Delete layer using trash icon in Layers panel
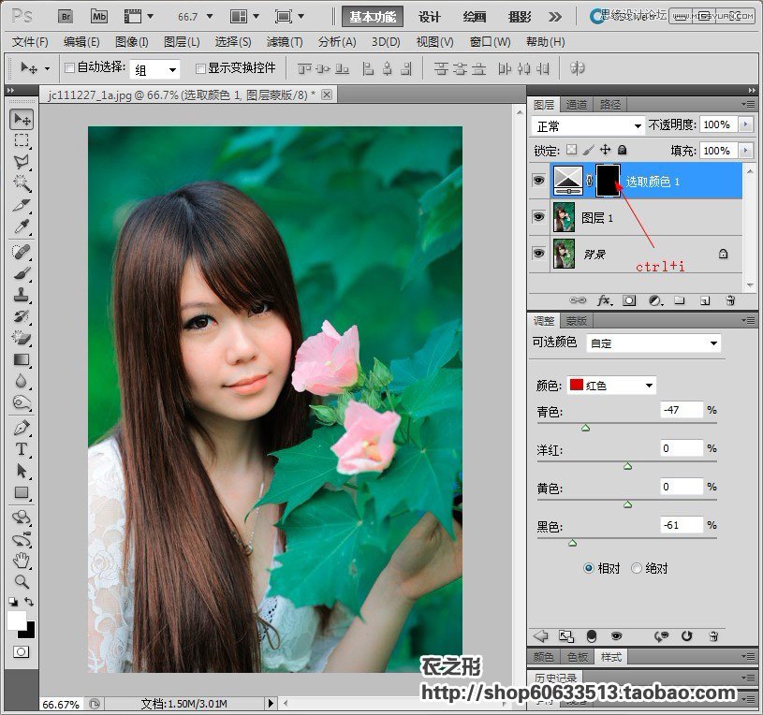Screen dimensions: 763x715 [730, 300]
